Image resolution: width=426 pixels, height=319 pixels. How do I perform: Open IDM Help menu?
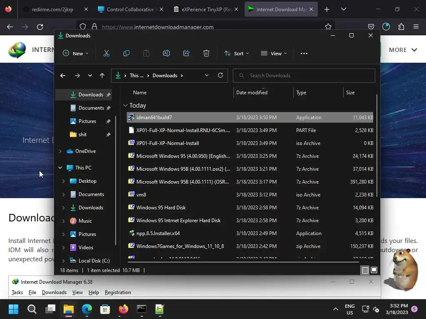click(94, 292)
